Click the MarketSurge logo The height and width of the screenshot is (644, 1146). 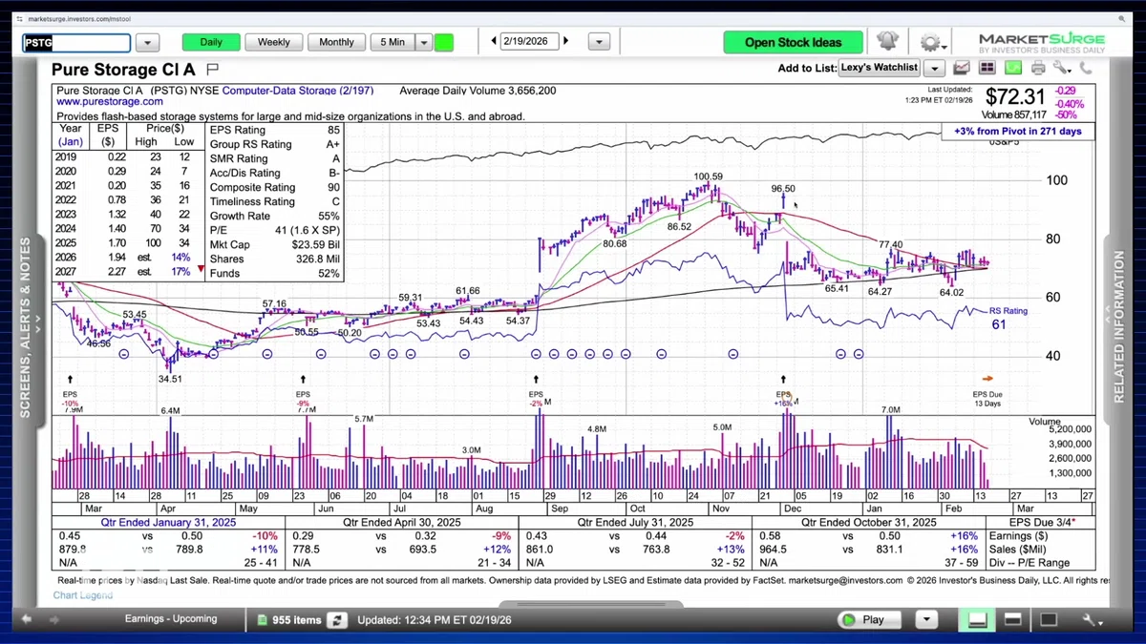point(1041,42)
